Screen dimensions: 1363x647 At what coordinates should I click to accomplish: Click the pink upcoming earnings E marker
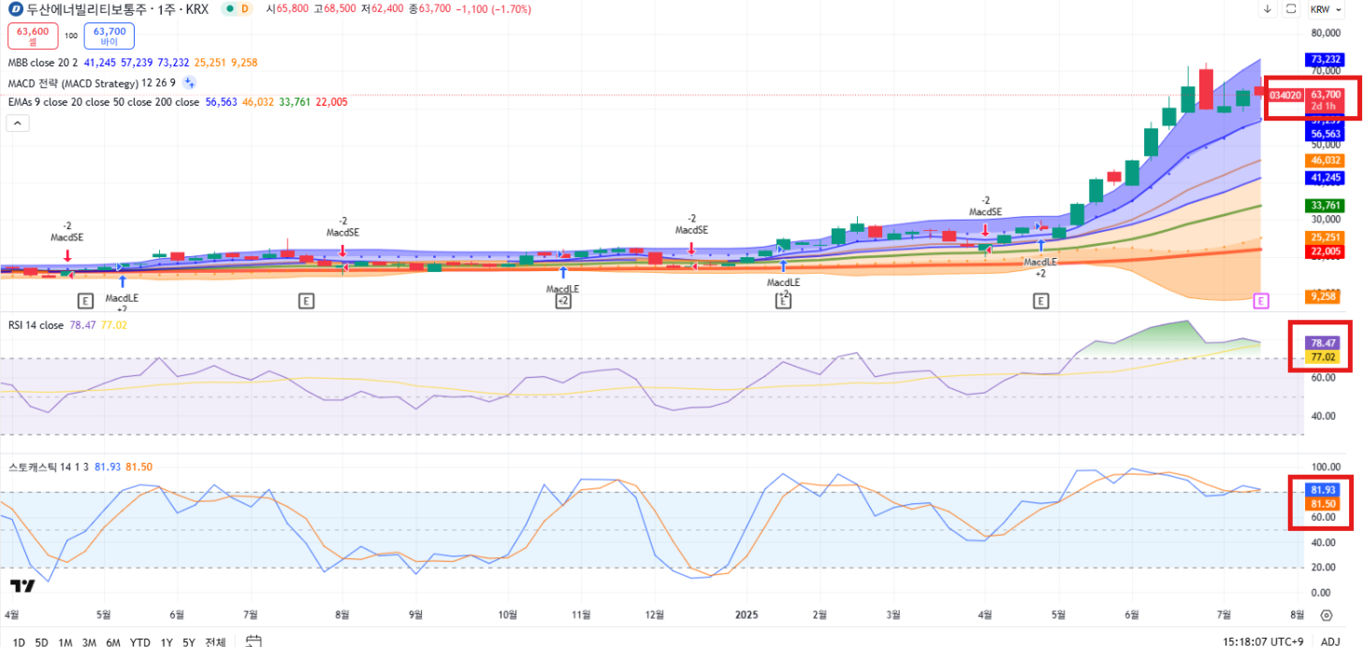click(1261, 300)
